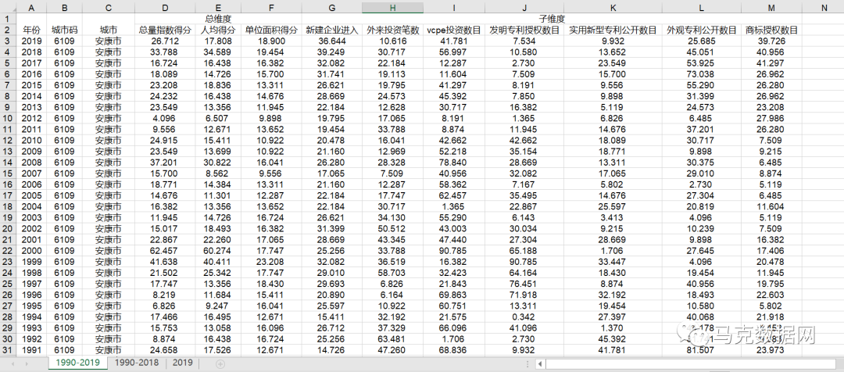Image resolution: width=844 pixels, height=372 pixels.
Task: Select value 23.208 in 单位面积得分 column
Action: 271,261
